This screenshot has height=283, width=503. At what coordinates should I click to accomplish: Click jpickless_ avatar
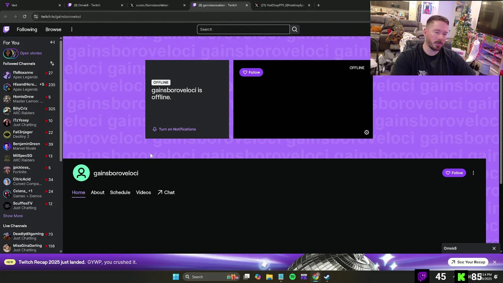click(7, 170)
